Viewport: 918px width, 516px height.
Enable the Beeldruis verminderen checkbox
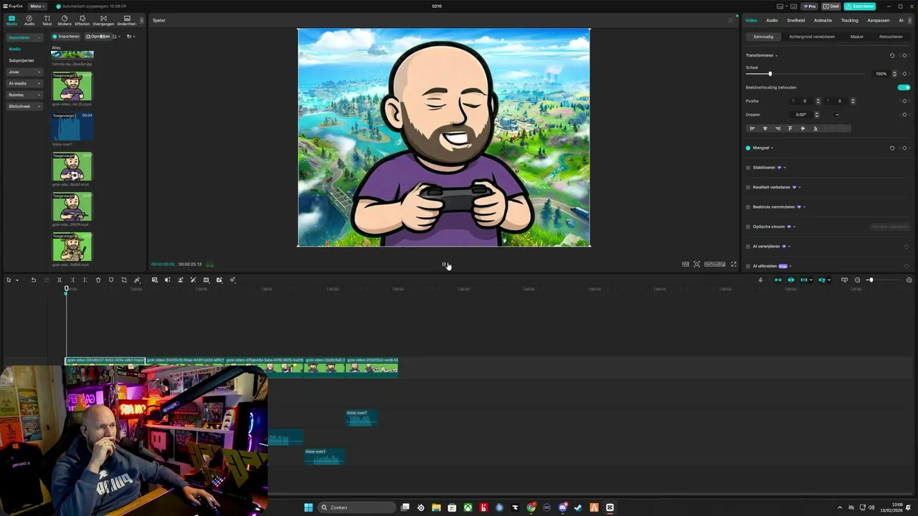pos(748,207)
